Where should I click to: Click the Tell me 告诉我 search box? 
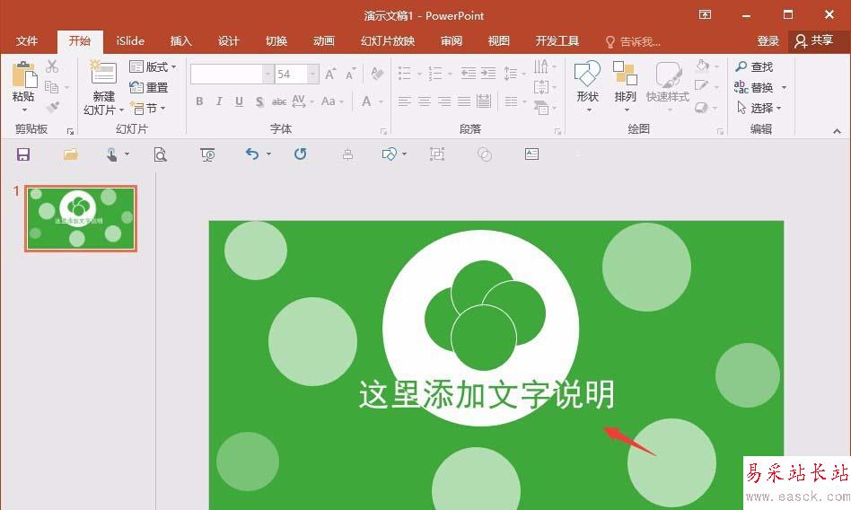click(633, 42)
